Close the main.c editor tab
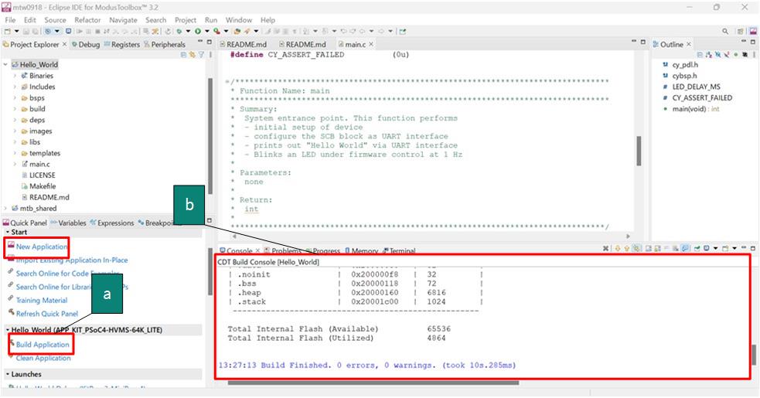Screen dimensions: 760x398 (x=371, y=44)
